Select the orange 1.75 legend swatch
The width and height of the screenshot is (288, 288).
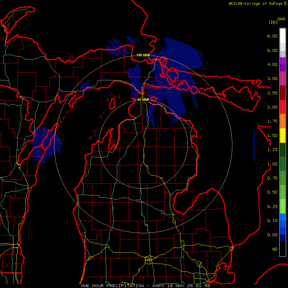[283, 121]
